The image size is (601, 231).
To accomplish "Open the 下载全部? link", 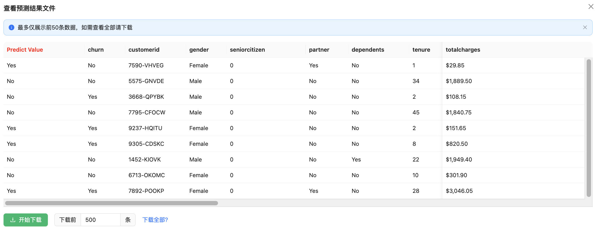I will point(155,220).
